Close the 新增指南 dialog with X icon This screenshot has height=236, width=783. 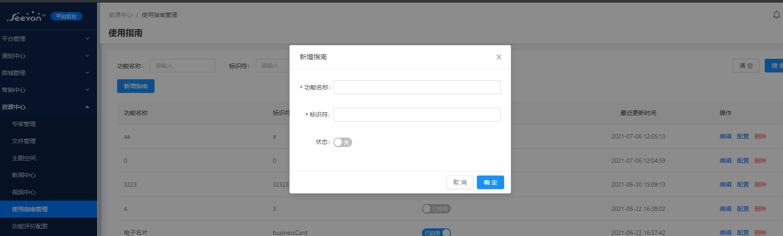coord(499,57)
